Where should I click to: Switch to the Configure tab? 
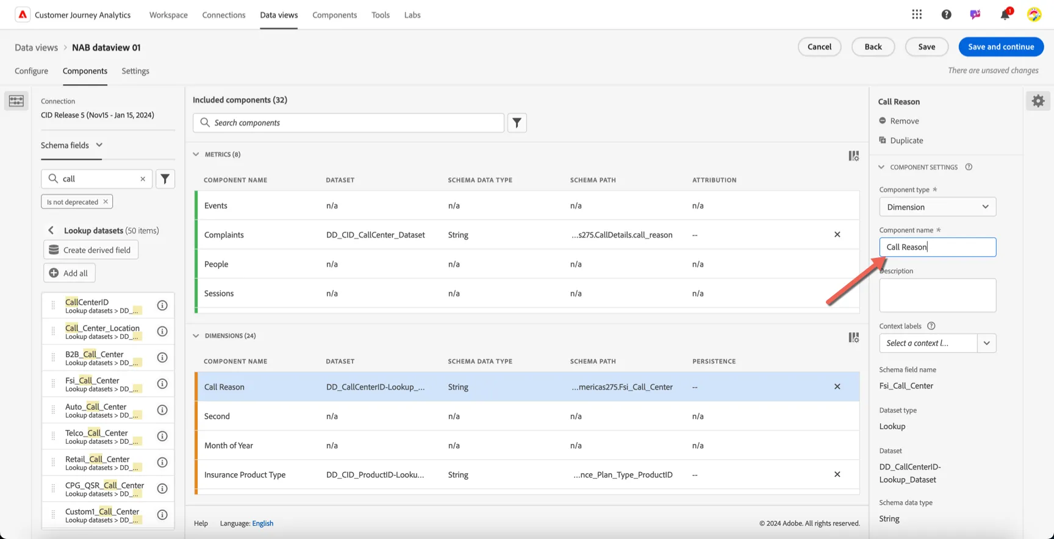pos(31,71)
